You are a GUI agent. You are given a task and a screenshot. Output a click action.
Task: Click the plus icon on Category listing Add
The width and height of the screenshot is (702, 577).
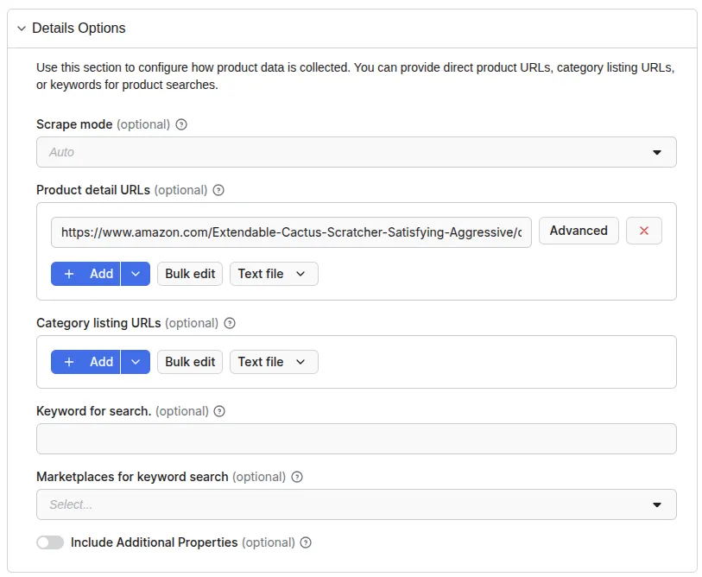tap(70, 362)
